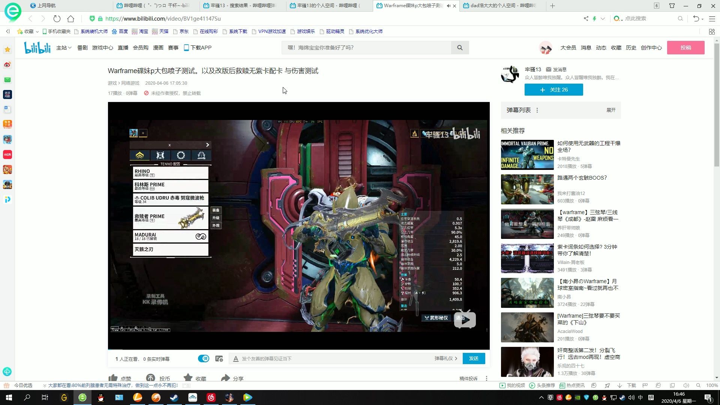
Task: Open 会员购 navigation item
Action: point(141,48)
